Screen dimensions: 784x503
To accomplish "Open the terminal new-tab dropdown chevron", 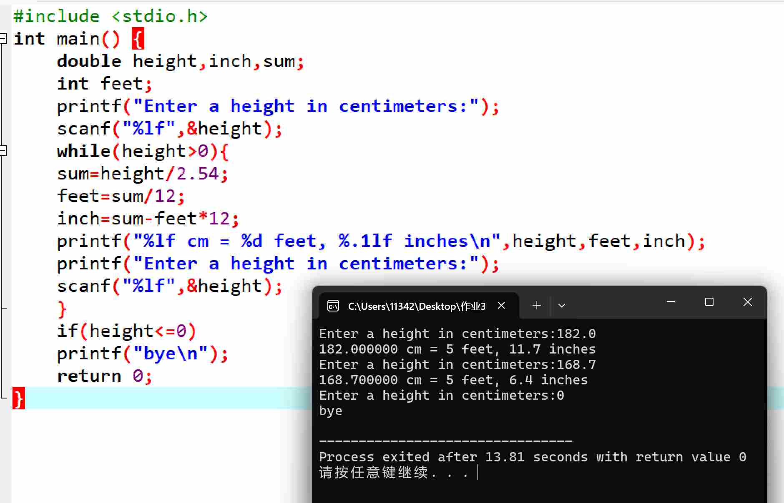I will tap(562, 306).
